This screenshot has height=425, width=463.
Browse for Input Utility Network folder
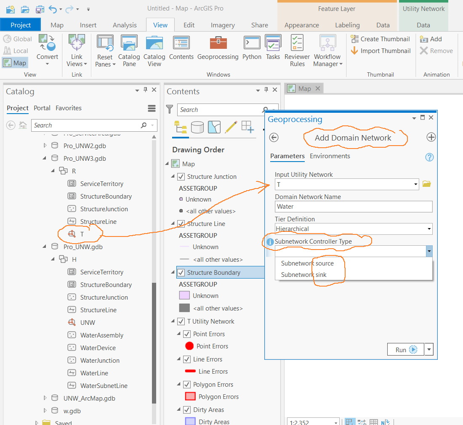[x=427, y=184]
